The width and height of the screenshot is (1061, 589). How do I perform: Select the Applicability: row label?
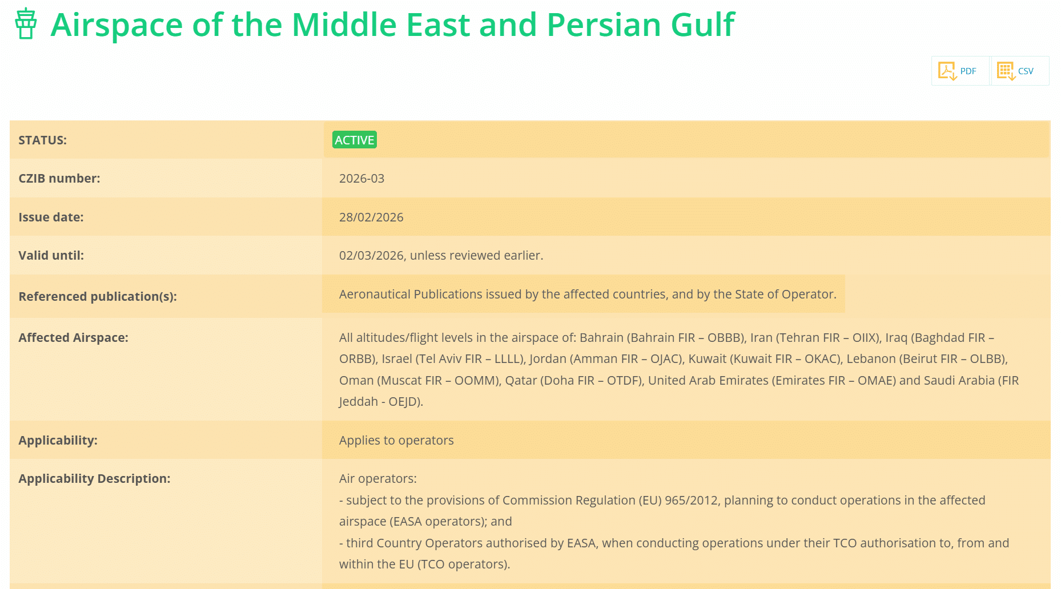tap(58, 441)
